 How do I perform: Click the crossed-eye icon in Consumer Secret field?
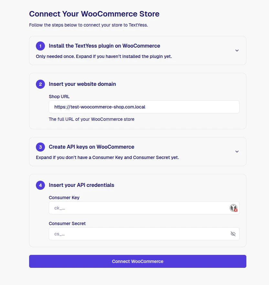point(233,234)
